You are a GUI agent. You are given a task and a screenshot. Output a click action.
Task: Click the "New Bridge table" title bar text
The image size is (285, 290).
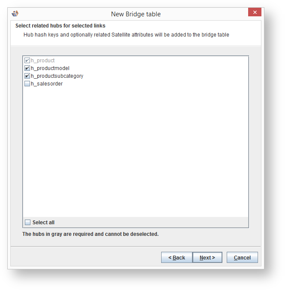(136, 14)
